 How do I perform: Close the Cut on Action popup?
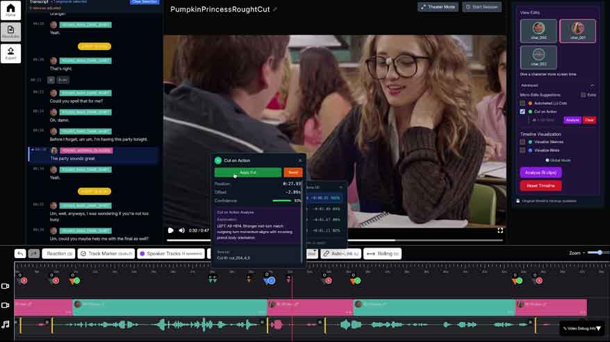pos(300,160)
